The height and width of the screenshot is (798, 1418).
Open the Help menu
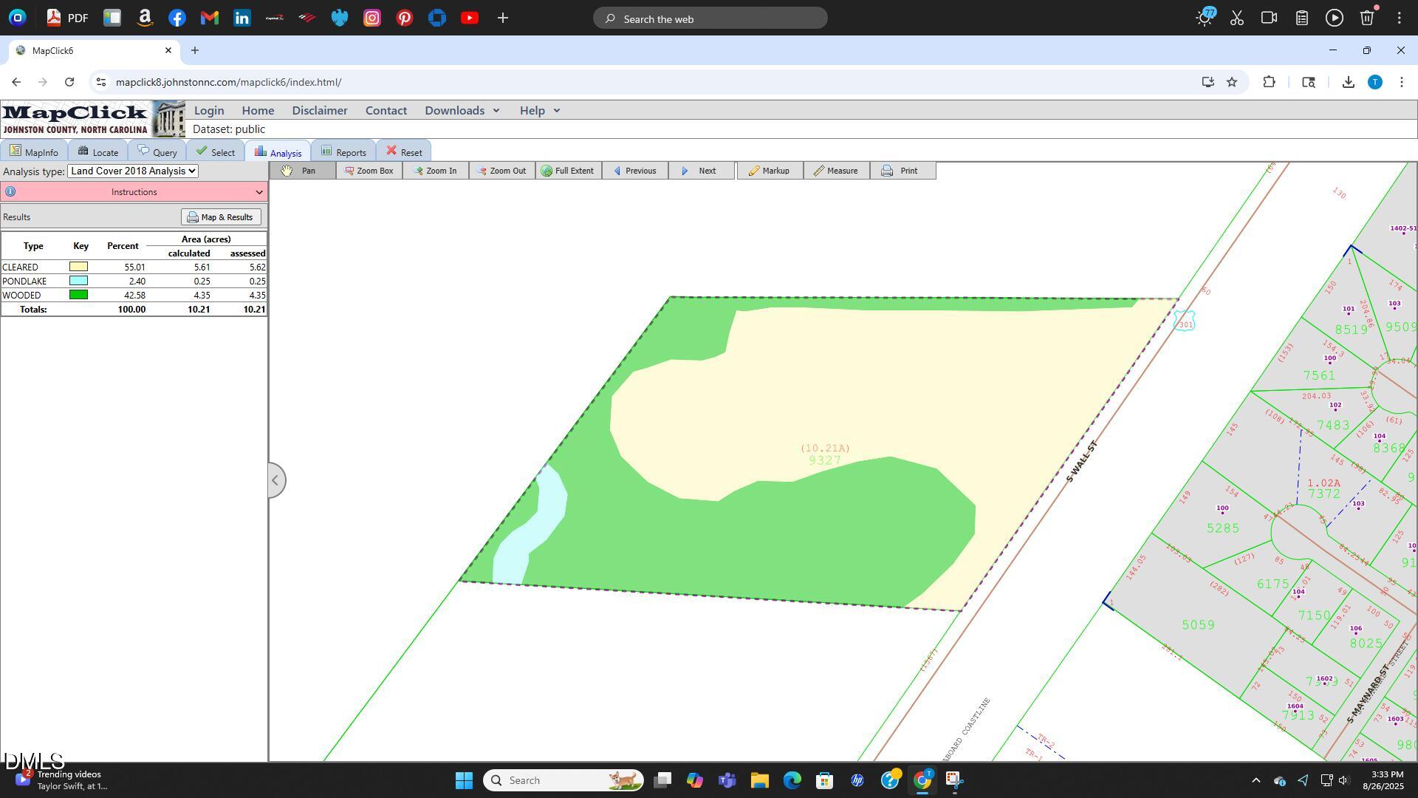[x=539, y=110]
